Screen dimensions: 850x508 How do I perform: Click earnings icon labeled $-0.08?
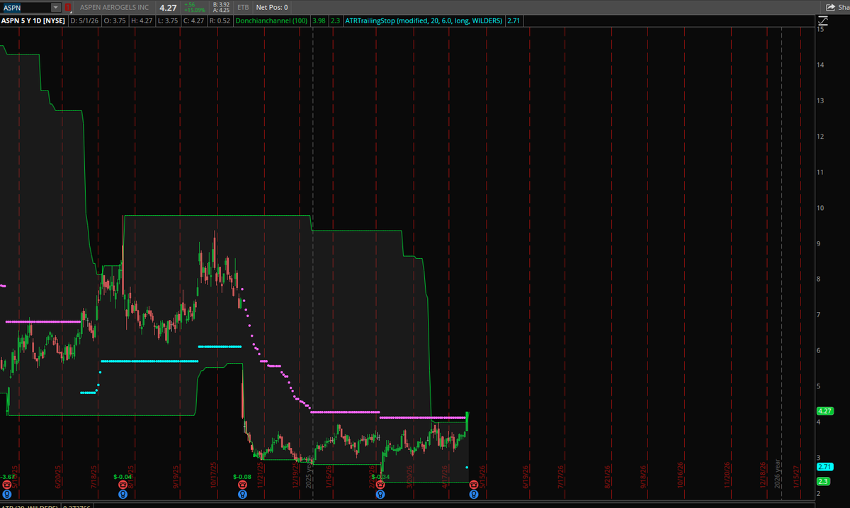pyautogui.click(x=242, y=485)
